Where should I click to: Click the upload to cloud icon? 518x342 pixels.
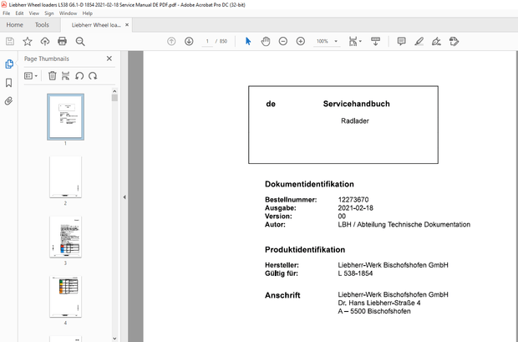click(x=45, y=41)
